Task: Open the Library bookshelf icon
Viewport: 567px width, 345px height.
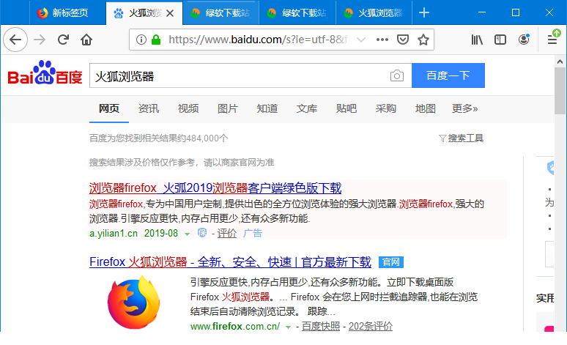Action: [477, 40]
